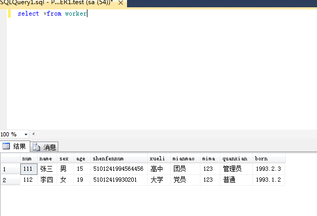Select the sex column header
317x216 pixels.
click(x=65, y=158)
